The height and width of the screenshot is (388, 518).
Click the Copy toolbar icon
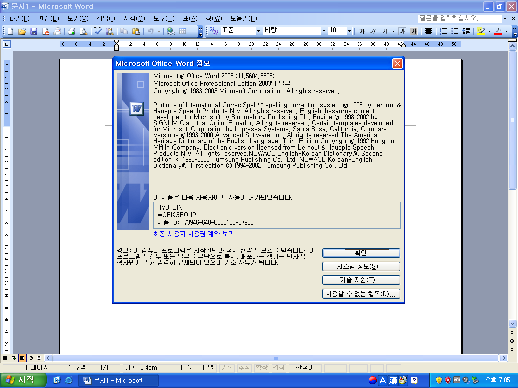(124, 31)
